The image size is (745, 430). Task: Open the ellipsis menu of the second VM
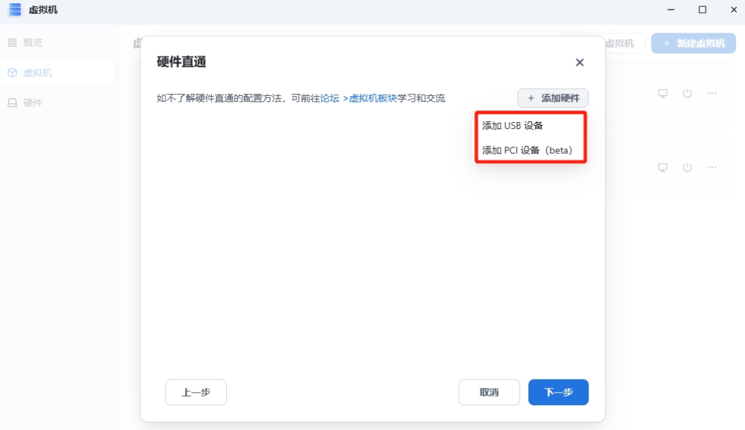(x=712, y=167)
